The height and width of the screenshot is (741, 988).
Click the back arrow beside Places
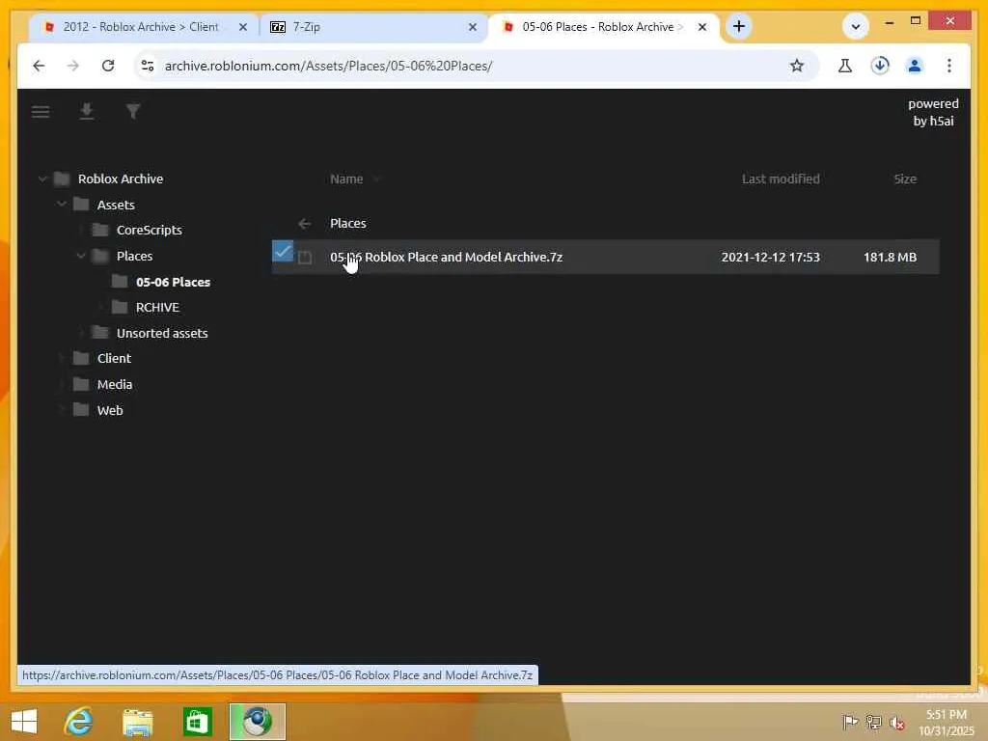pos(304,223)
